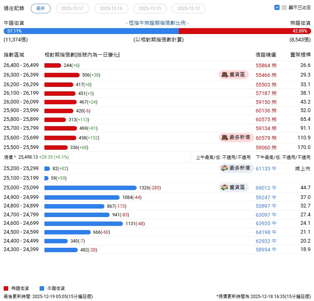Click the bear icon in 重貨區 badge
314x301 pixels.
[225, 75]
